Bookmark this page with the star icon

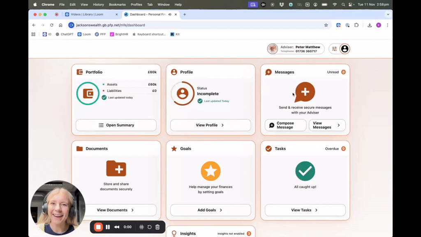[326, 25]
